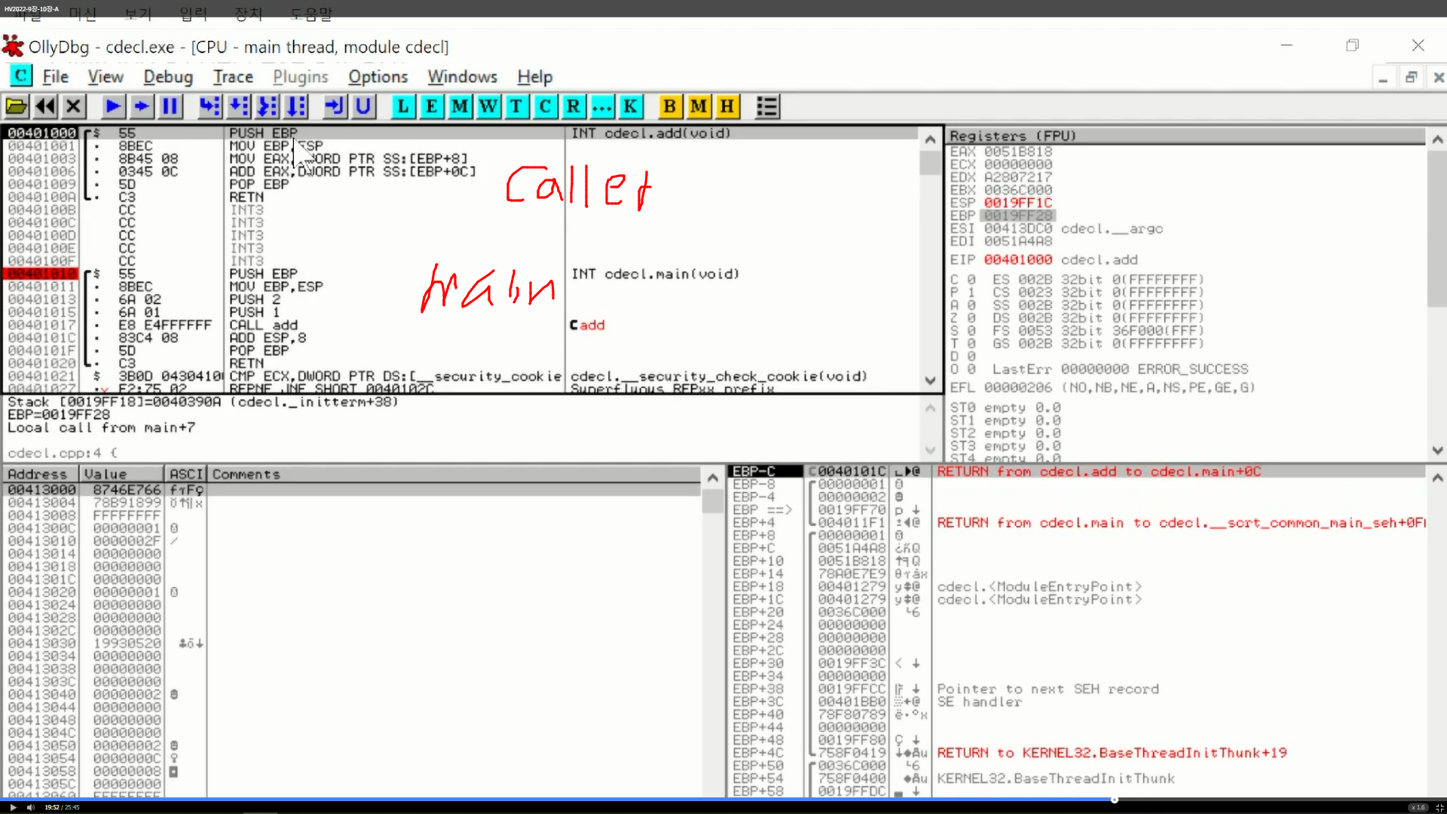Open the Log window with L button
This screenshot has width=1447, height=814.
[403, 106]
